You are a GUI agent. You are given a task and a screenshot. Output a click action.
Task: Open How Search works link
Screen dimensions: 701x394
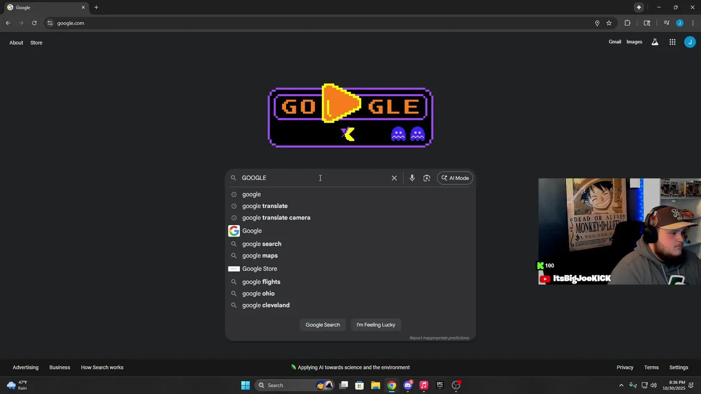102,367
